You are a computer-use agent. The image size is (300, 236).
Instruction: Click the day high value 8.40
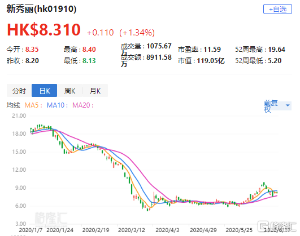point(89,50)
